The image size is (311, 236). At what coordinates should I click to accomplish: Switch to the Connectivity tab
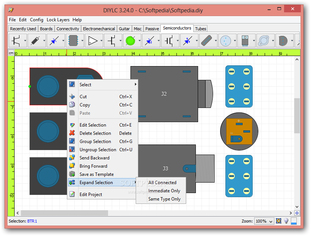pos(68,29)
